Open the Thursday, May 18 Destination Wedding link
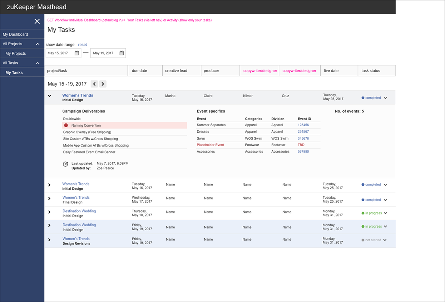 (79, 211)
